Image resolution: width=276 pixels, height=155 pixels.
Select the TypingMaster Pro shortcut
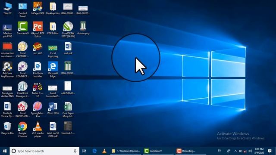(x=38, y=110)
